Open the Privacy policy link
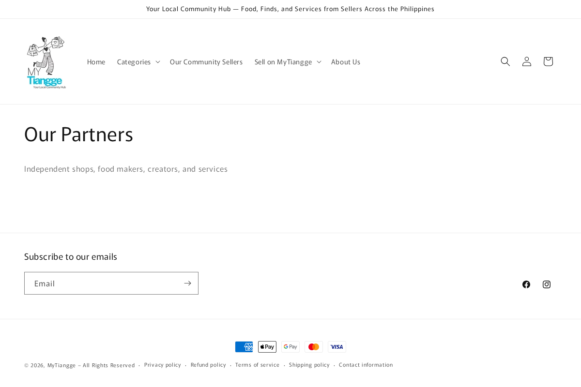This screenshot has height=387, width=581. coord(163,365)
